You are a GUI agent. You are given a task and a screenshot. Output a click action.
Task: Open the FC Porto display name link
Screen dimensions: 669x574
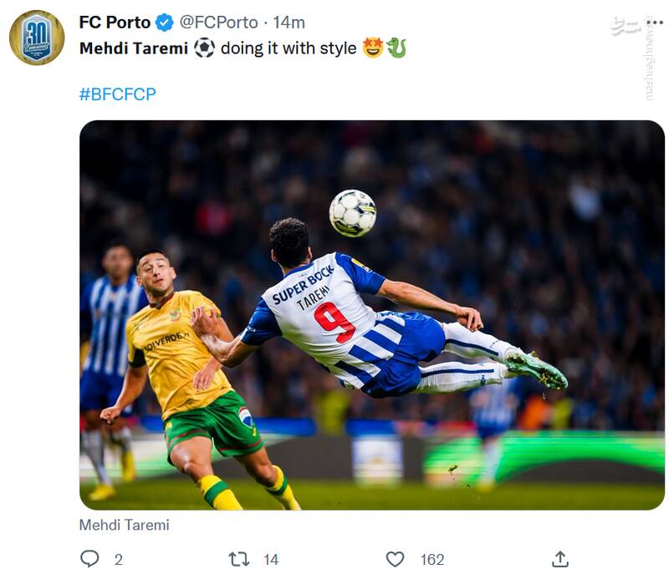tap(115, 23)
